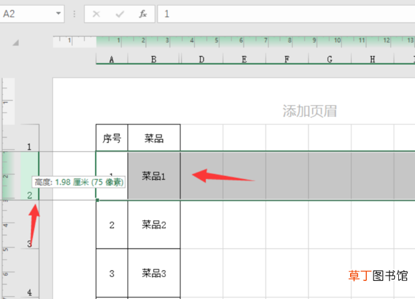Click the 添加页眉 header area

(309, 111)
